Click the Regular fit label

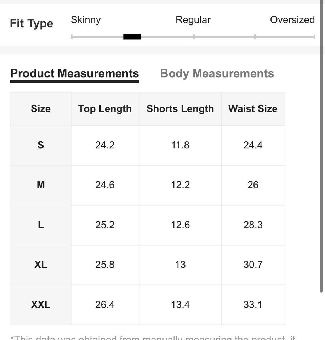(193, 20)
